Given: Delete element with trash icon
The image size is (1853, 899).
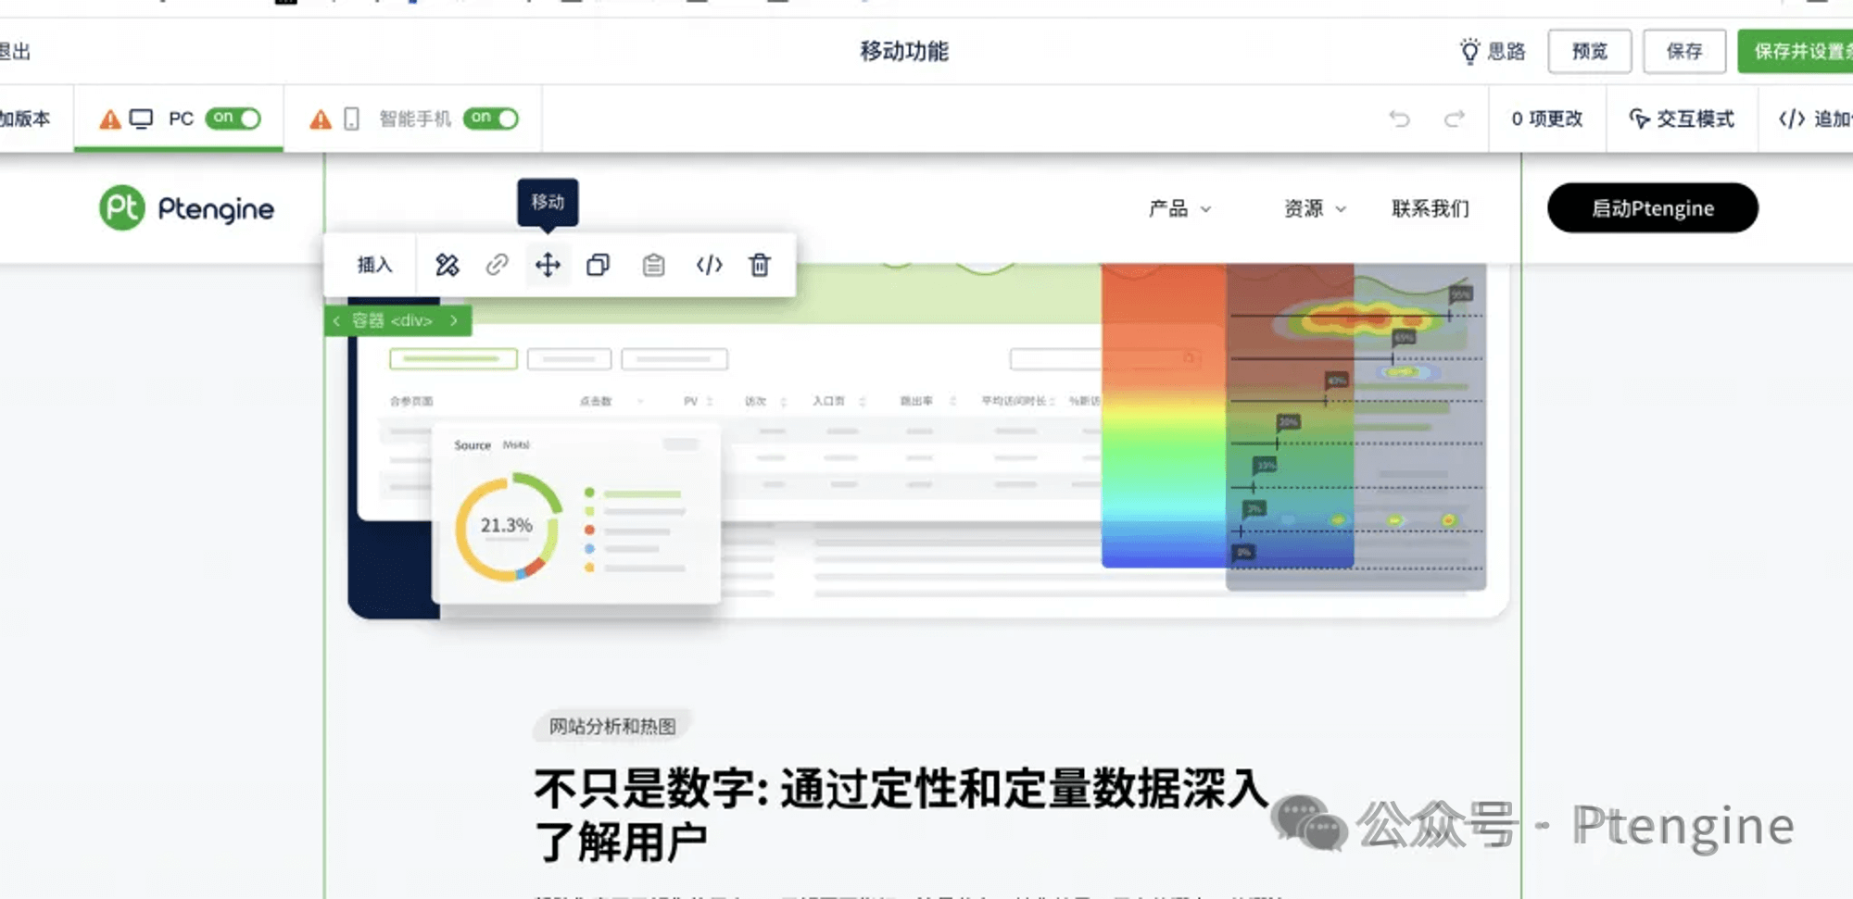Looking at the screenshot, I should (x=760, y=265).
